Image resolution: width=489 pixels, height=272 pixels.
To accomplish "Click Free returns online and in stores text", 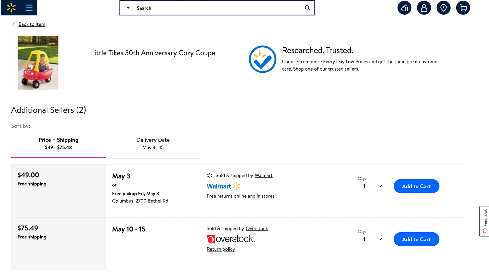I will click(241, 196).
